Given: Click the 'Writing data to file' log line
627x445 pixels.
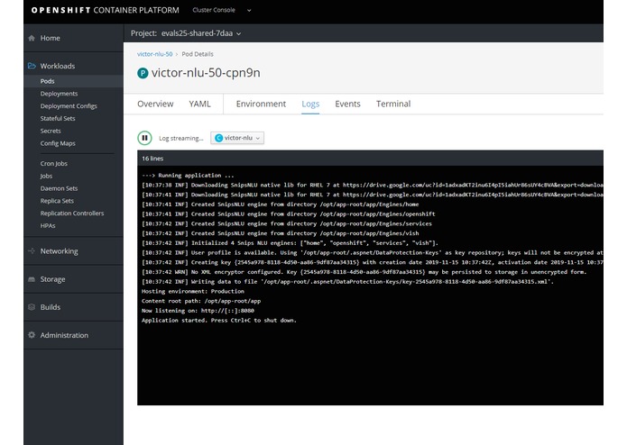Looking at the screenshot, I should click(348, 281).
